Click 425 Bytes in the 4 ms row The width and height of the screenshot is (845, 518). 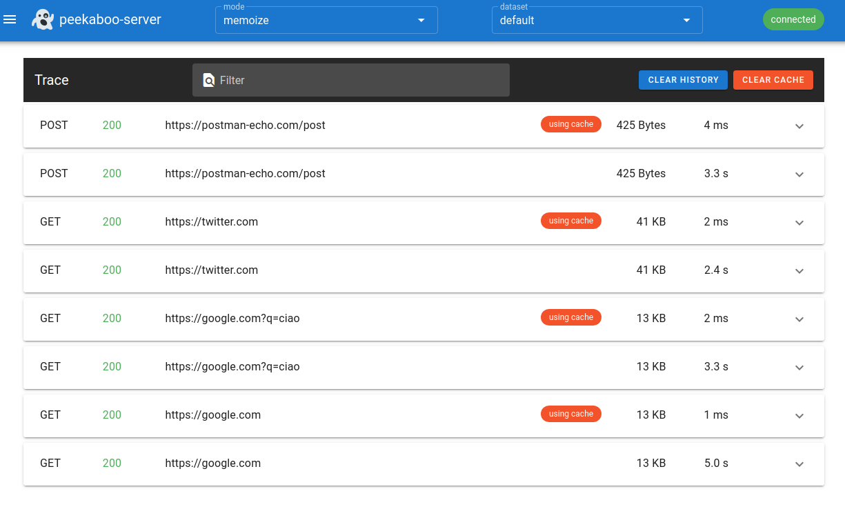click(x=641, y=125)
